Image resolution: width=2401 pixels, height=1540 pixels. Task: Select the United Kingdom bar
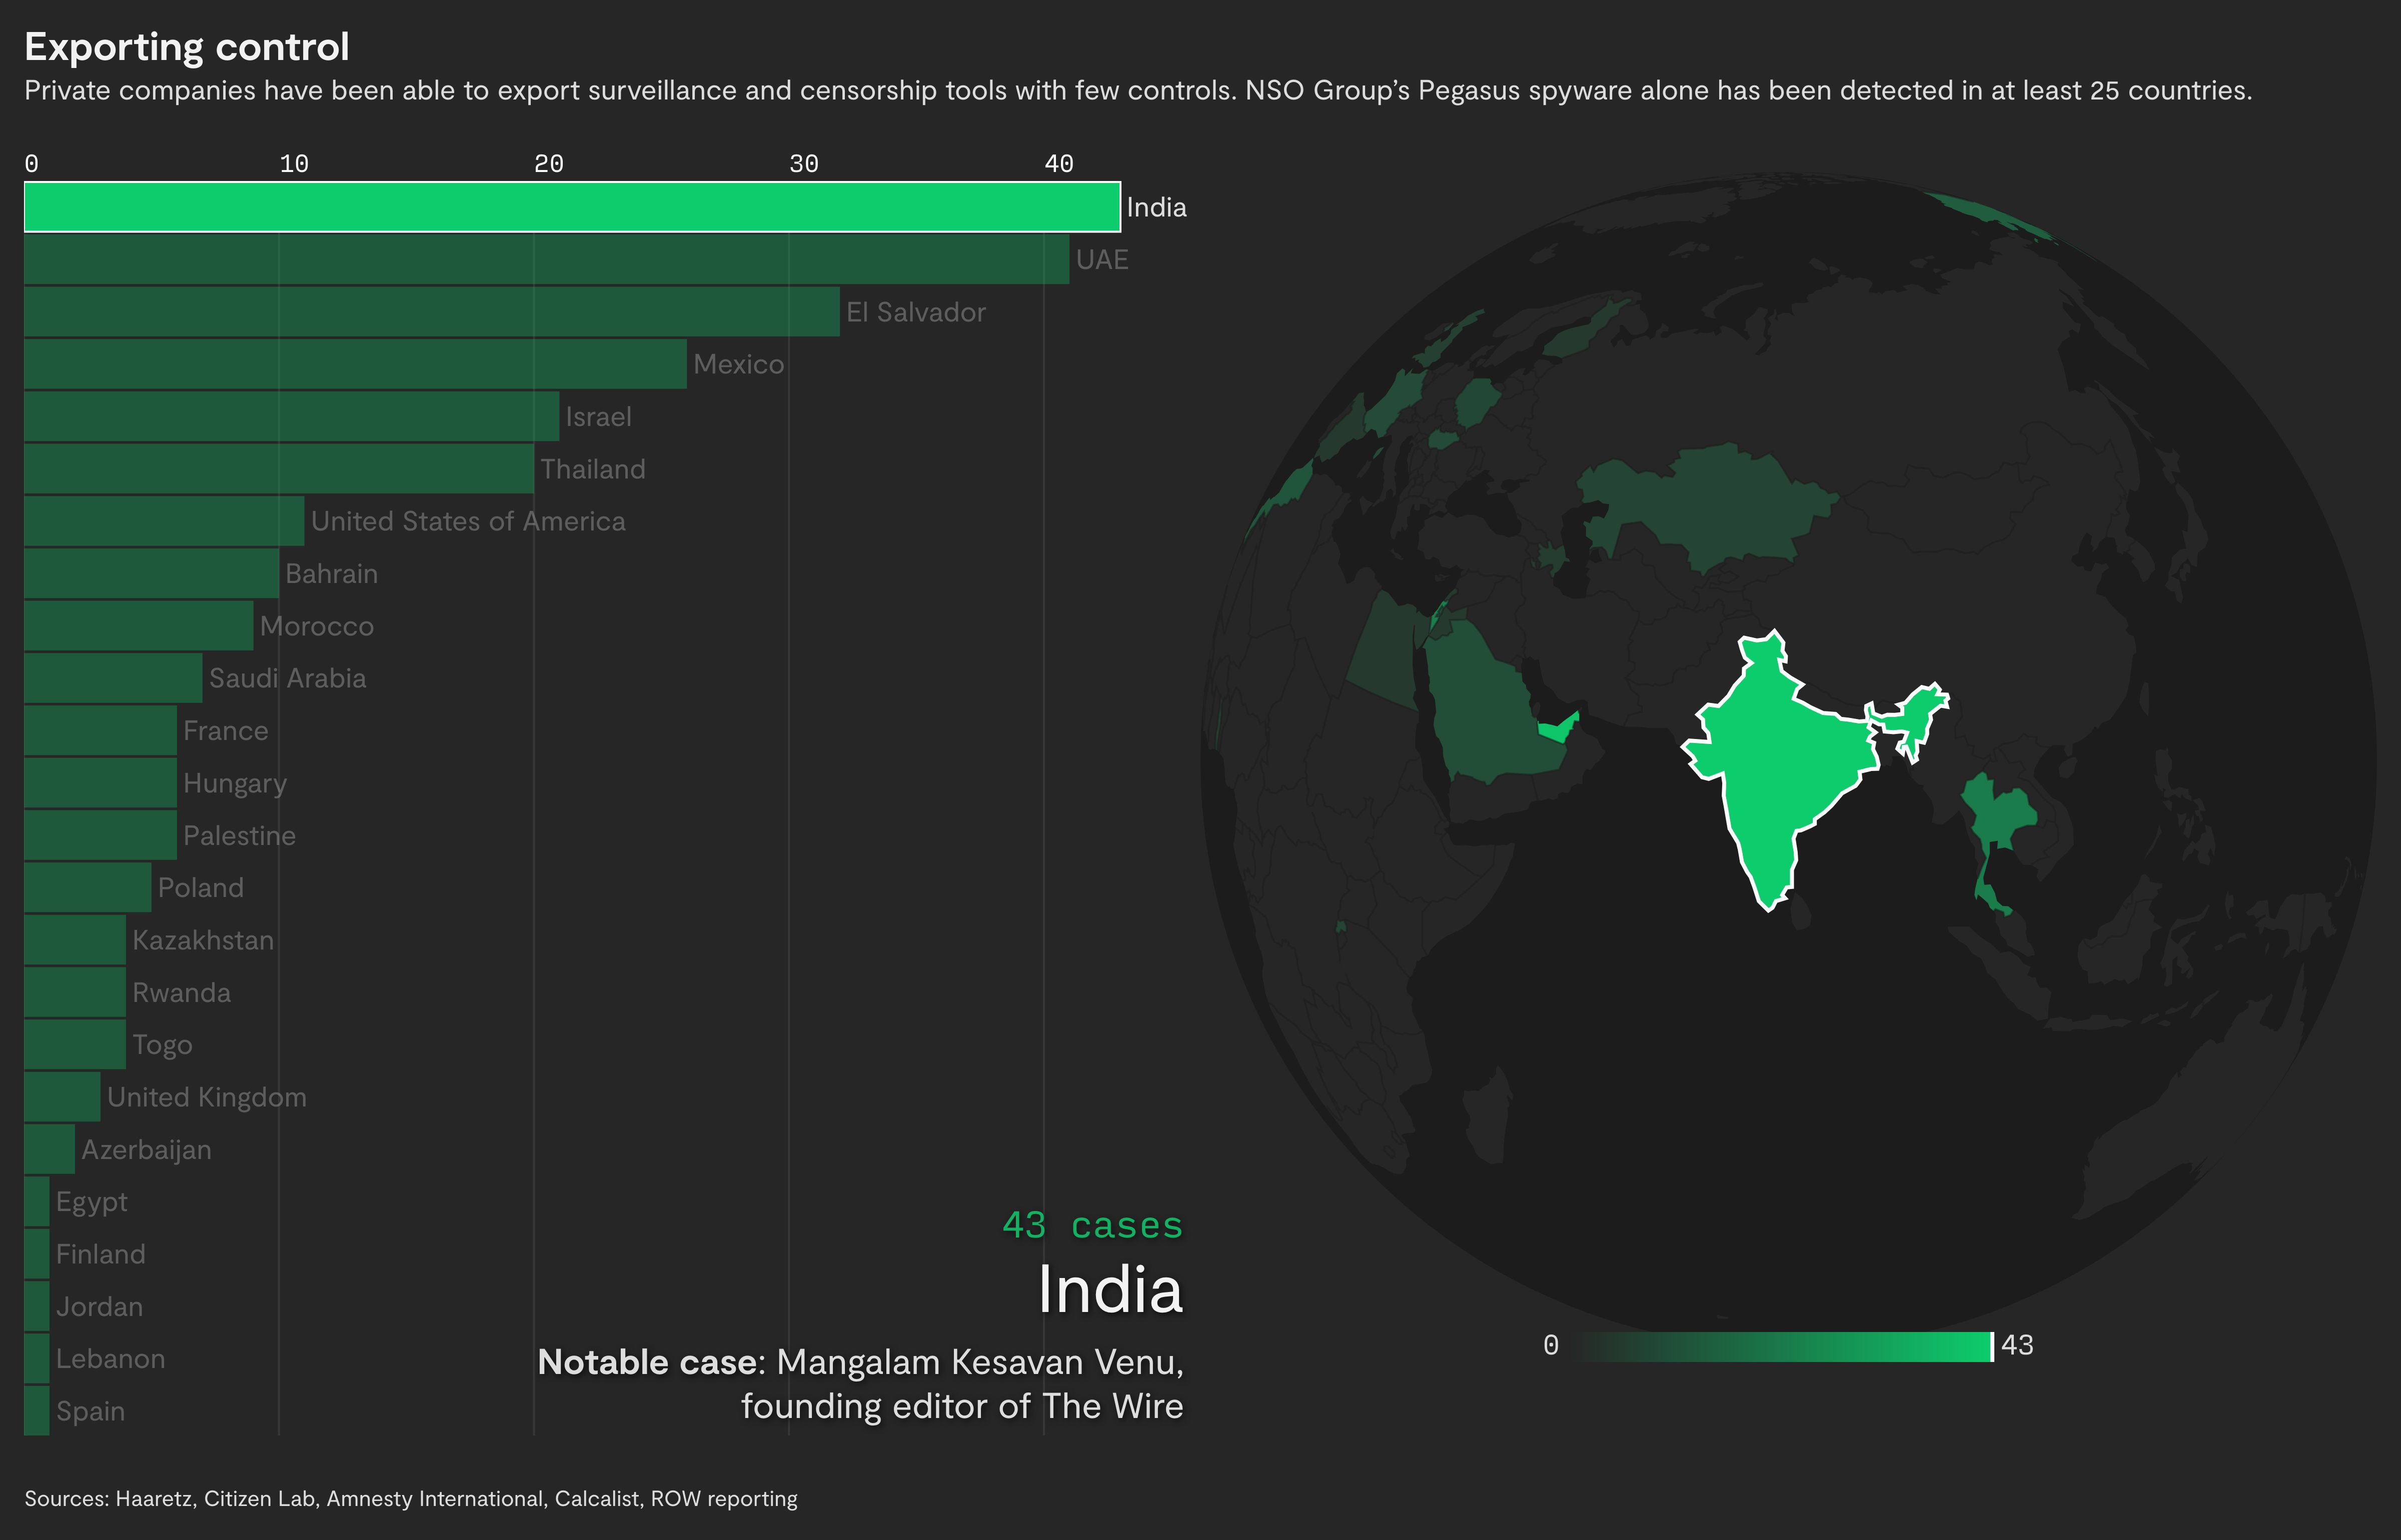[62, 1097]
